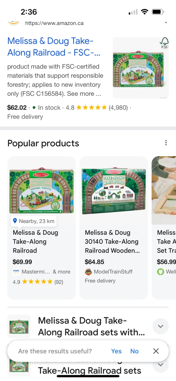The image size is (176, 381).
Task: Click No on results feedback prompt
Action: click(134, 351)
